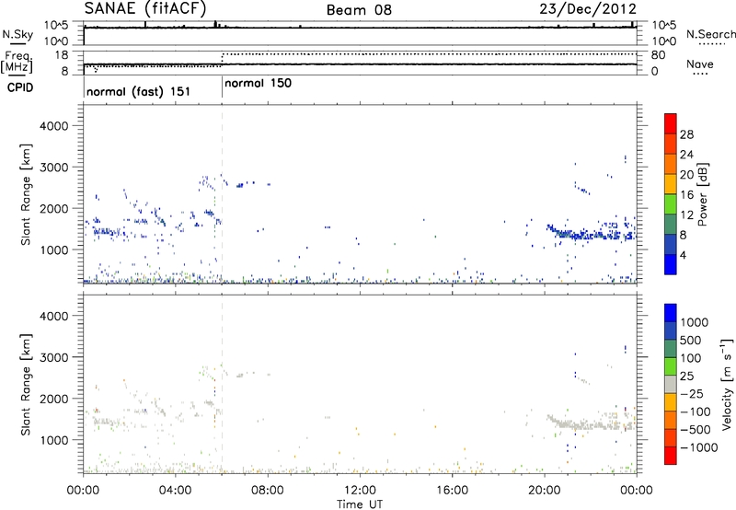736x510 pixels.
Task: Click Slant Range label of velocity panel
Action: click(26, 385)
